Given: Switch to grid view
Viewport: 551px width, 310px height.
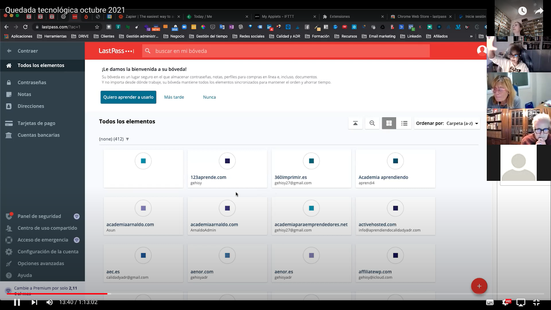Looking at the screenshot, I should tap(389, 123).
